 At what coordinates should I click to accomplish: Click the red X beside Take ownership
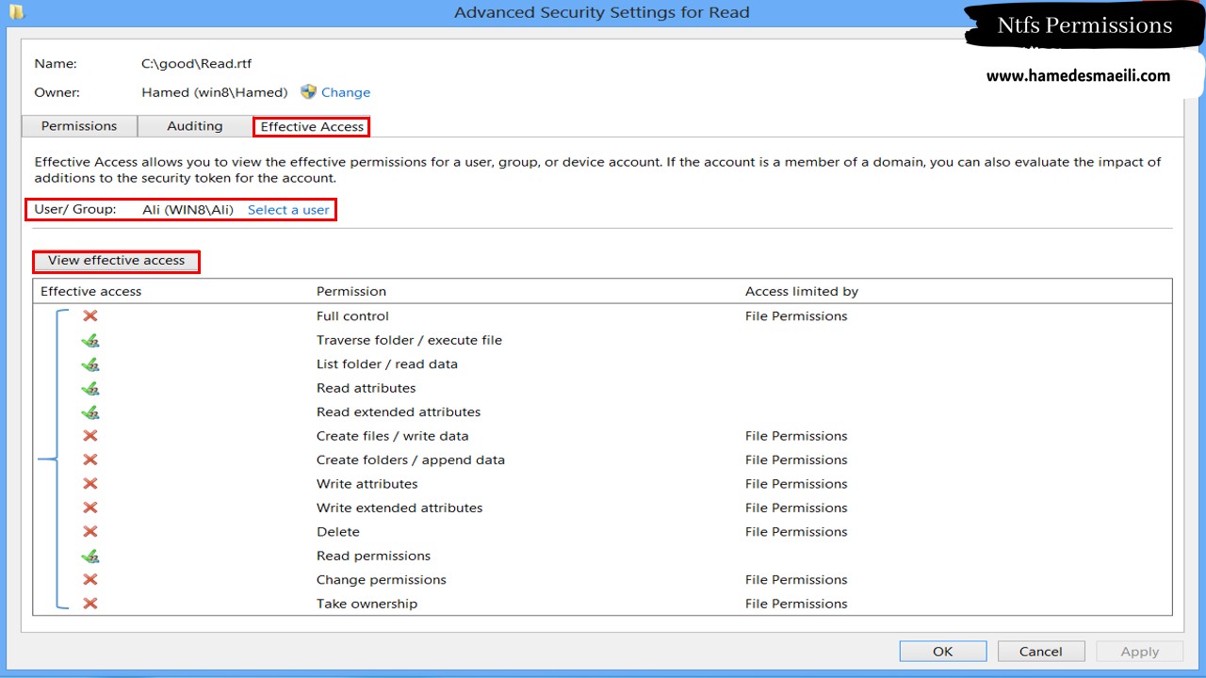pyautogui.click(x=90, y=604)
